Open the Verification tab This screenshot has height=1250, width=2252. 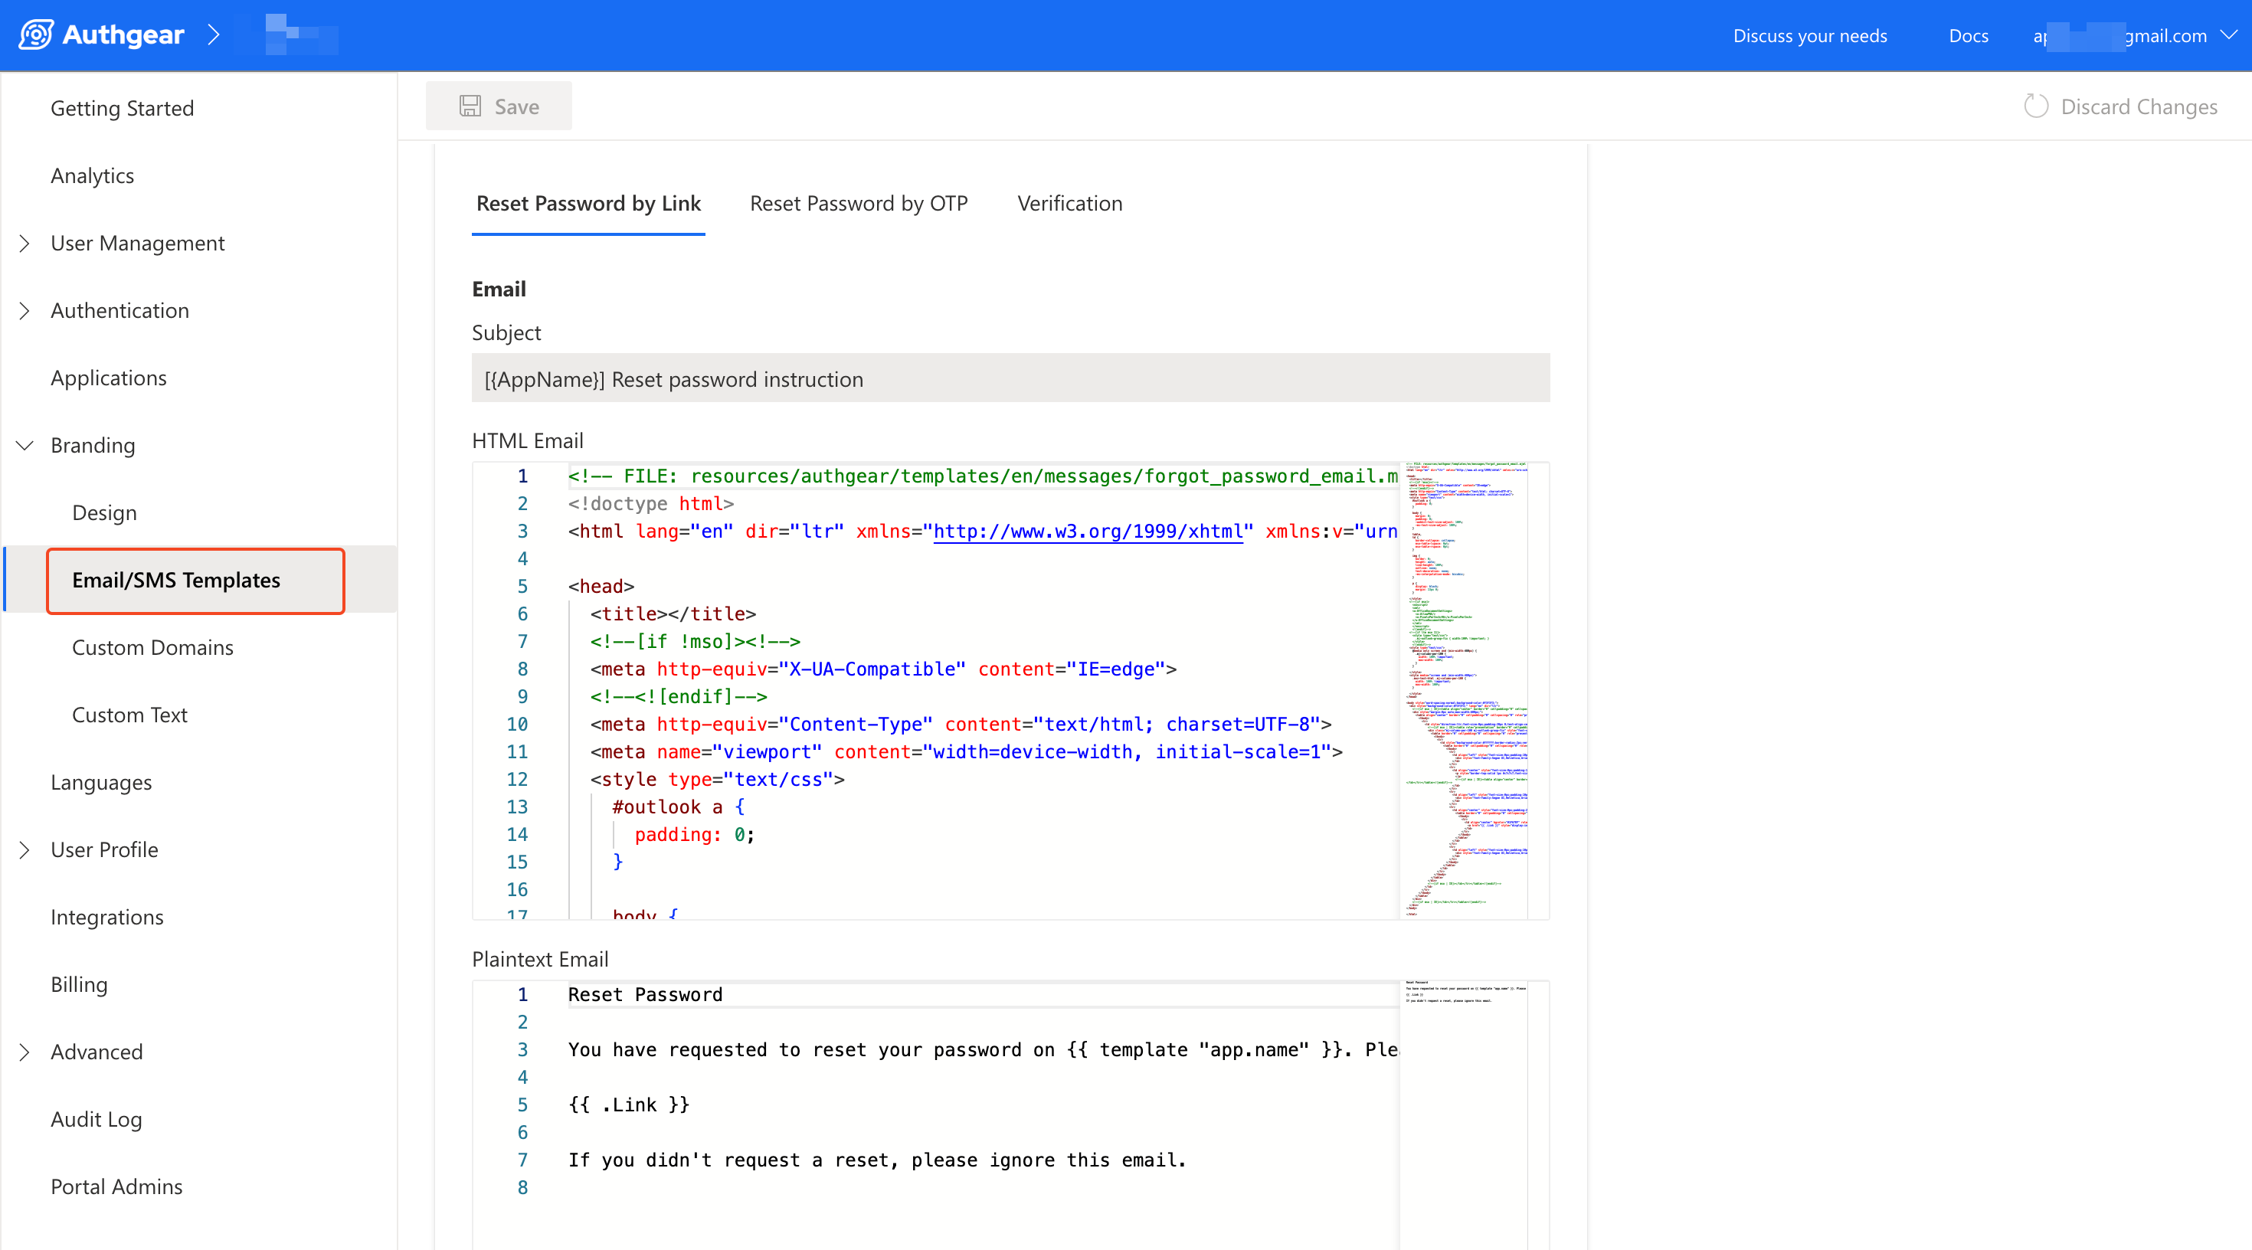point(1069,203)
